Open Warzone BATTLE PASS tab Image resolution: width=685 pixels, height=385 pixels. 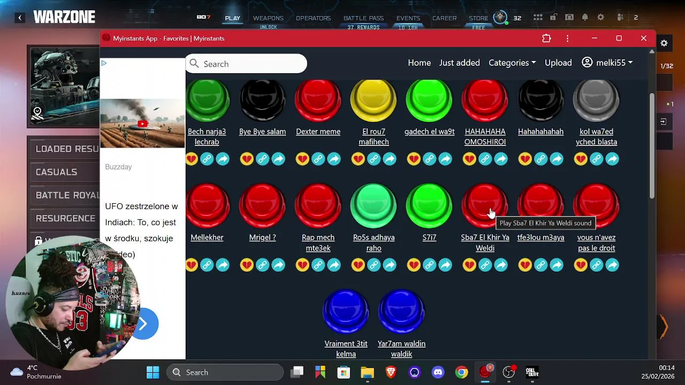(x=363, y=18)
